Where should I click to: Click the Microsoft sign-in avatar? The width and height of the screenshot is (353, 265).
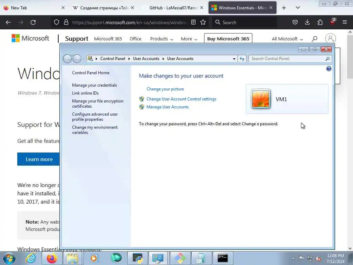point(331,39)
